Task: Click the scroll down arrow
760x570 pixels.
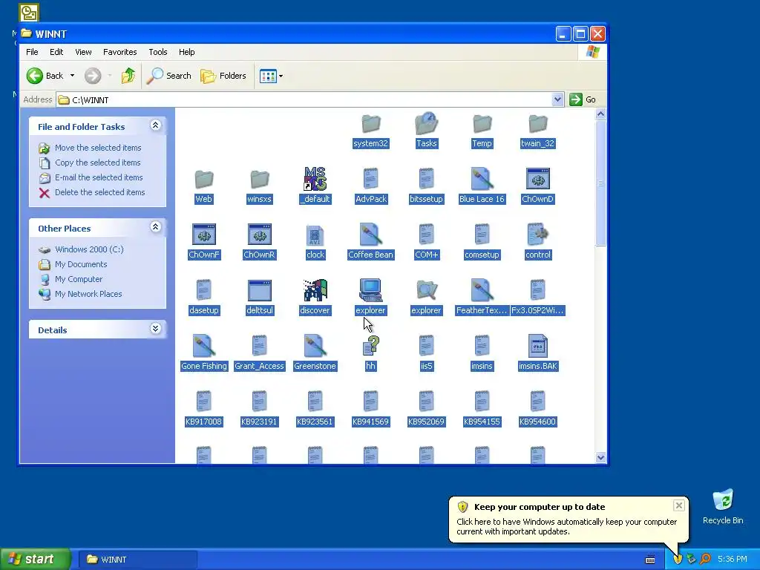Action: 600,457
